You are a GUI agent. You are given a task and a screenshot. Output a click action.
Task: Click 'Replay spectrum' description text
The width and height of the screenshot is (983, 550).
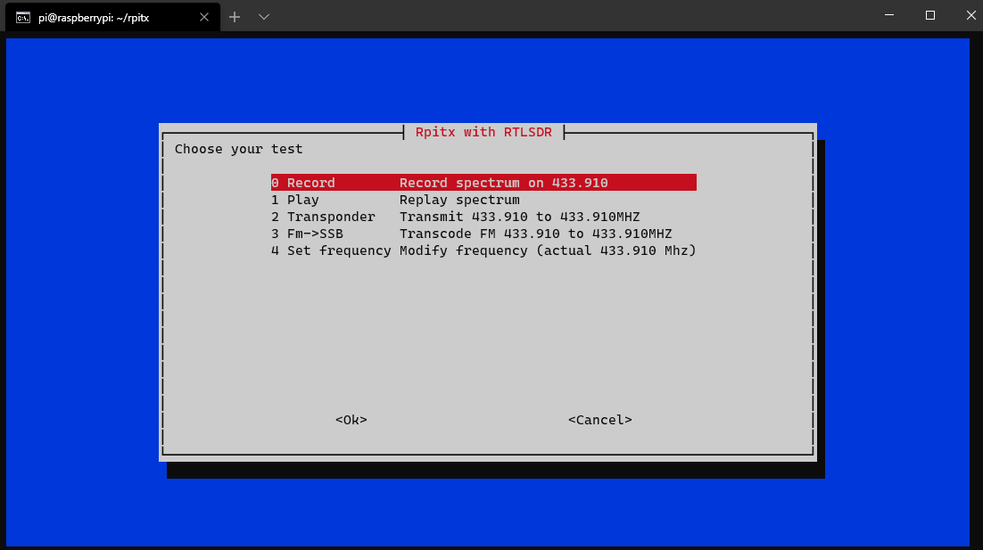click(x=459, y=200)
